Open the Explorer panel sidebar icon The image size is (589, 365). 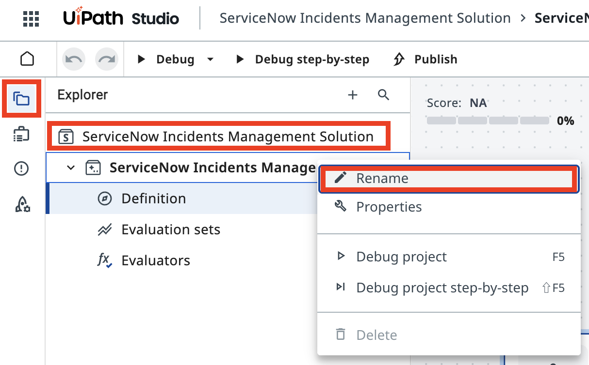[x=21, y=99]
